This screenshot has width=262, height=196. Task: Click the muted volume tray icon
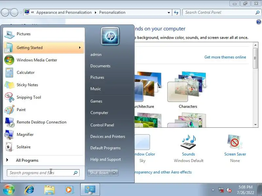click(x=229, y=190)
